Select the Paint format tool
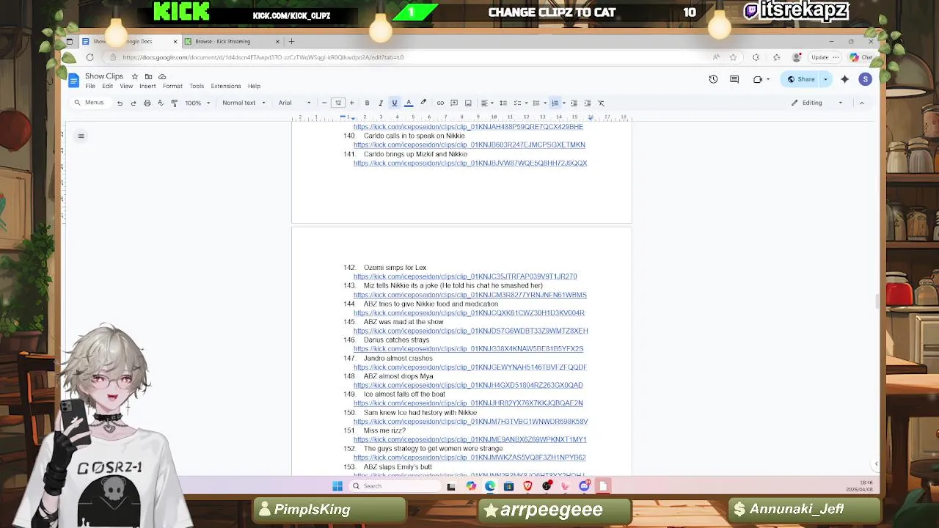The image size is (939, 528). [x=174, y=103]
